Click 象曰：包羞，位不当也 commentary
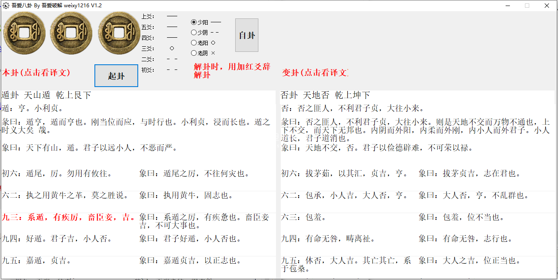Screen dimensions: 558x280 [x=461, y=217]
